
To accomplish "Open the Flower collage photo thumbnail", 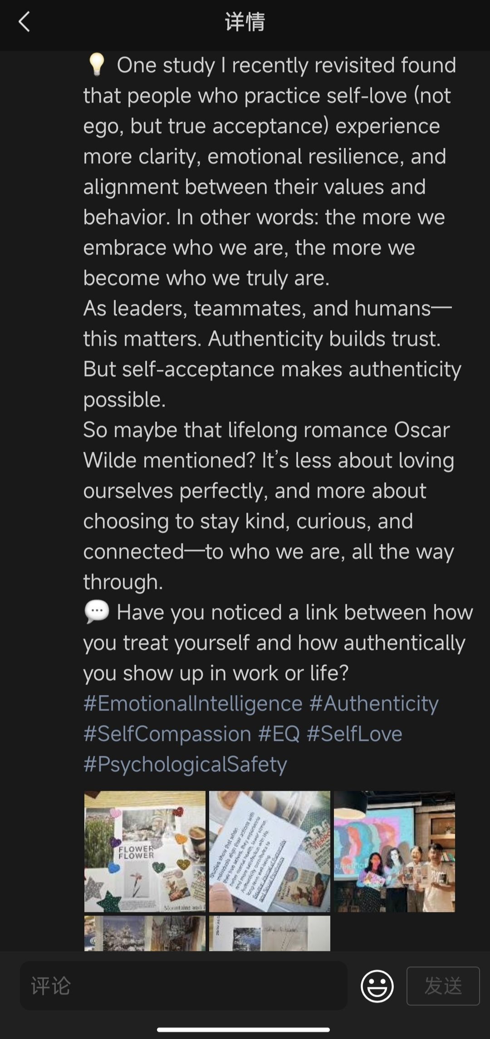I will tap(145, 851).
